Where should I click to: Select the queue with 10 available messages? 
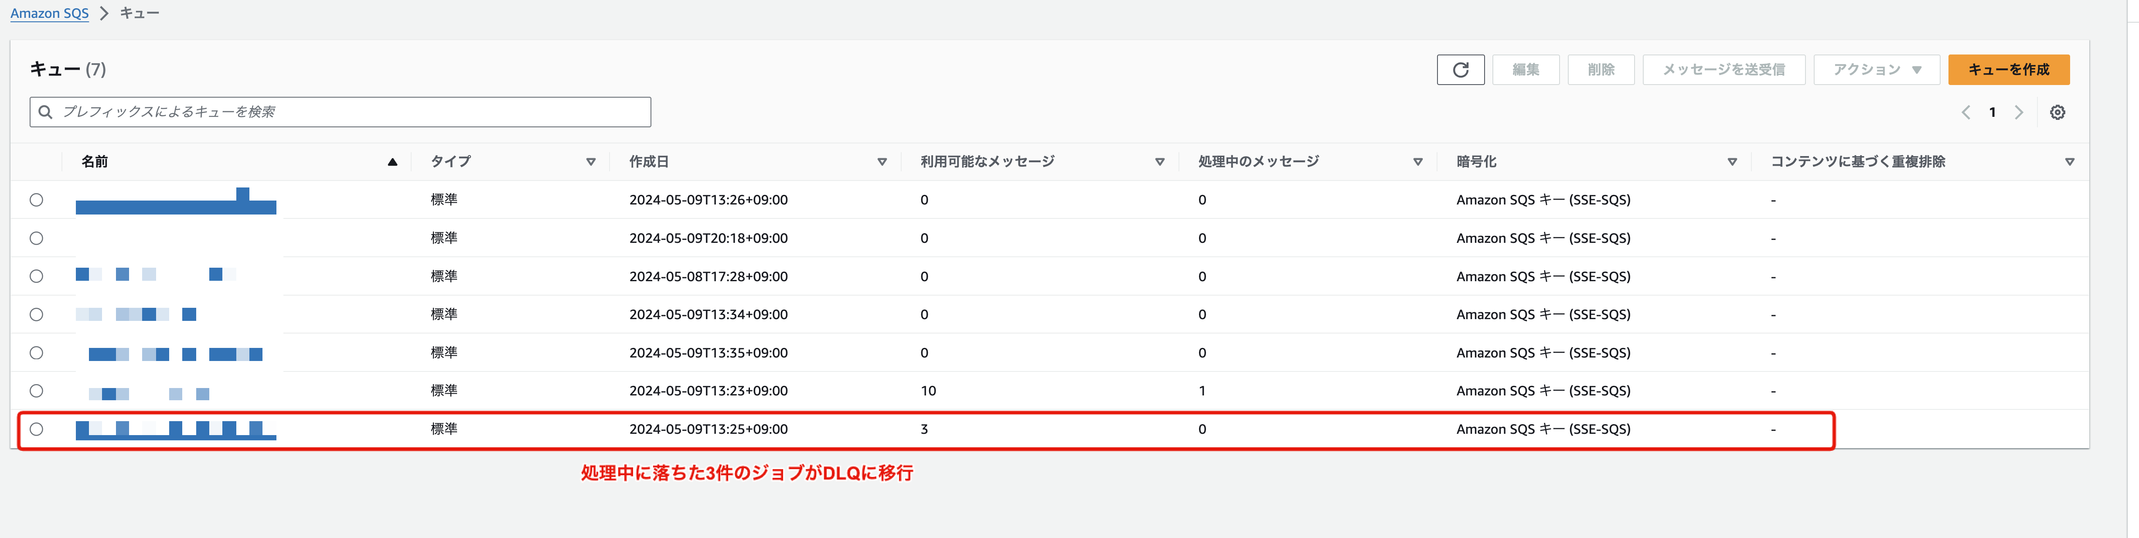[37, 391]
